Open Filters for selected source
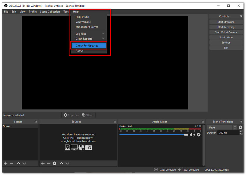This screenshot has width=246, height=175. (x=87, y=115)
